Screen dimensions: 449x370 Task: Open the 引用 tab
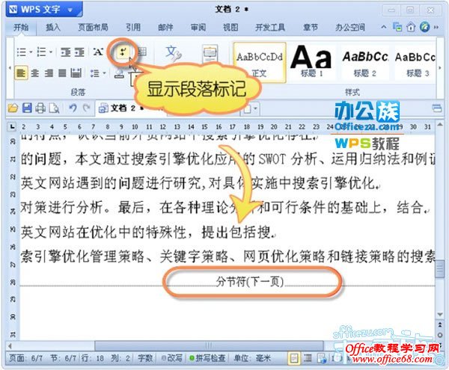pos(133,28)
